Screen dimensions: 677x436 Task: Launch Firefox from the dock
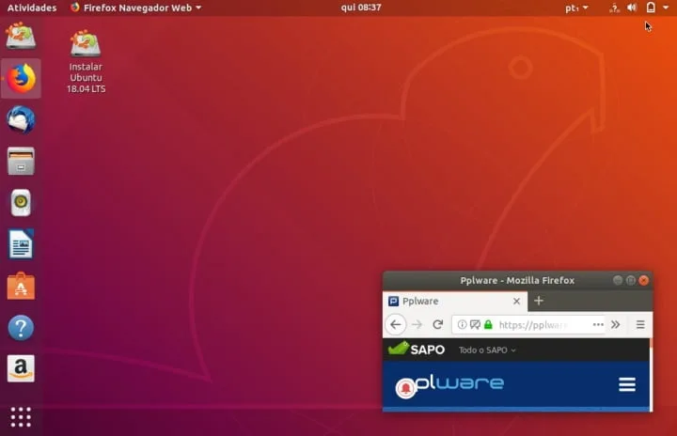[21, 79]
